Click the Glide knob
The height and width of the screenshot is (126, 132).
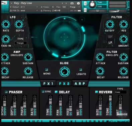[64, 72]
